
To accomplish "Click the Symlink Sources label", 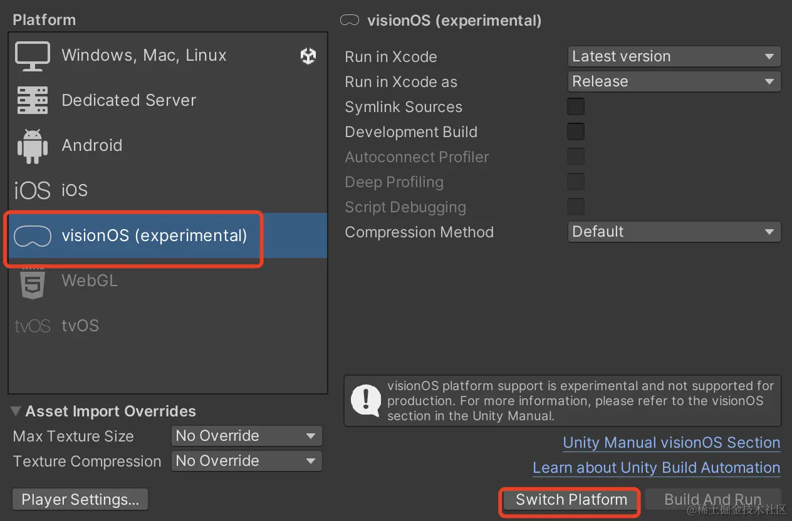I will click(x=404, y=106).
